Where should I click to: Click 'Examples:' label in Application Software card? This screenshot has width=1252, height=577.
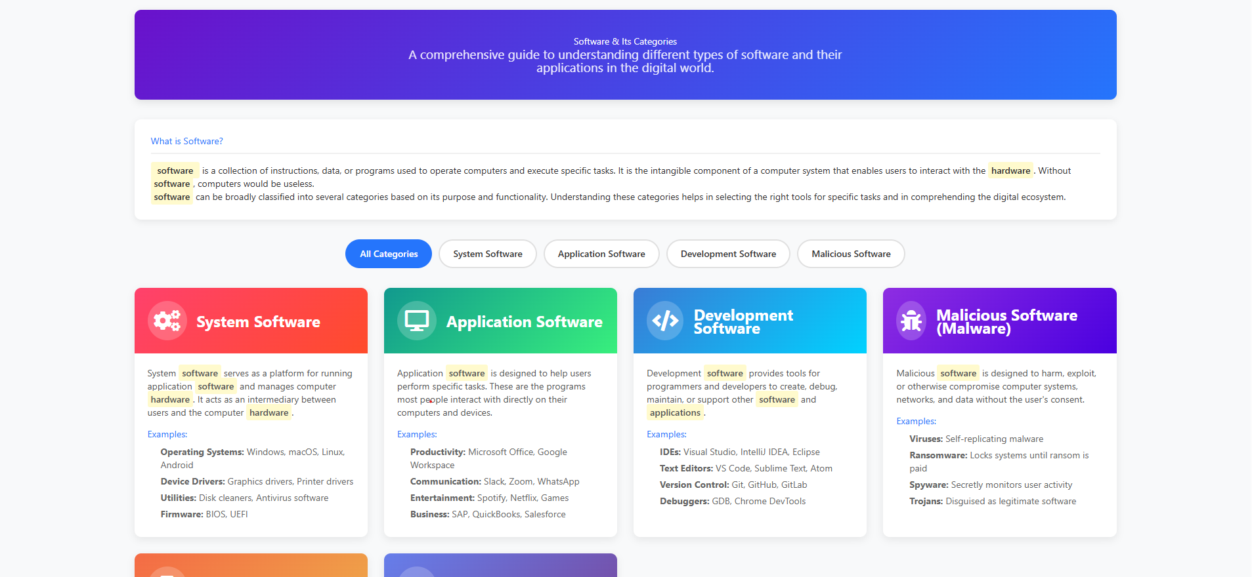pos(417,434)
